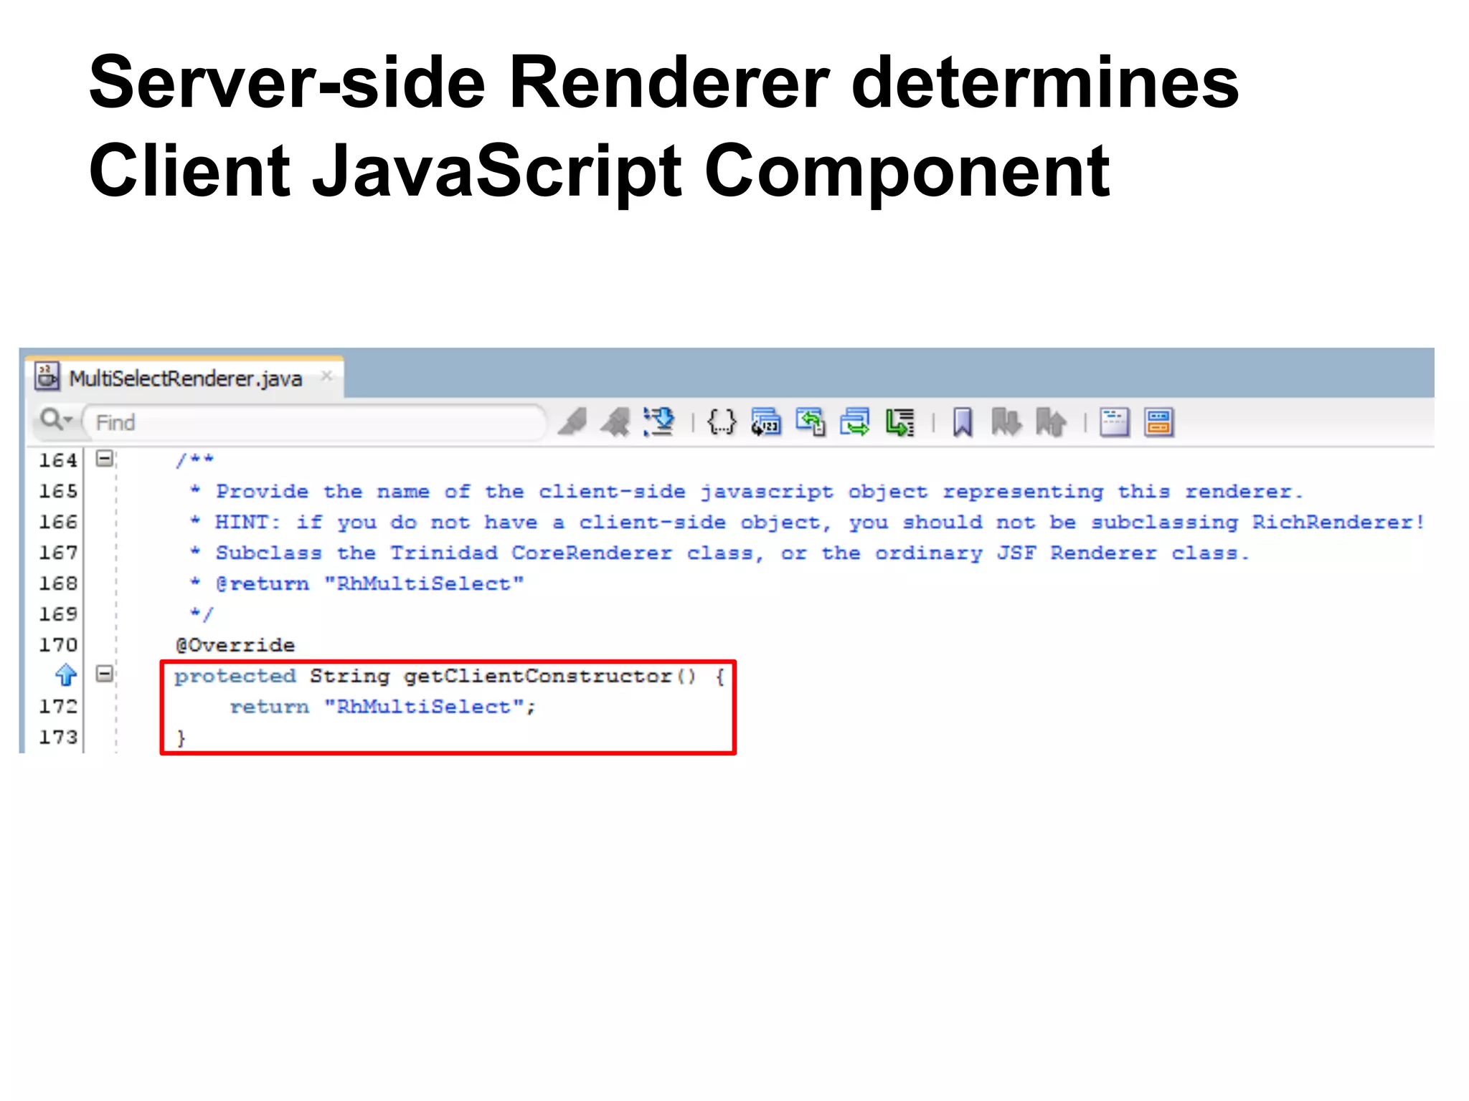Collapse the getClientConstructor method fold

[x=105, y=674]
